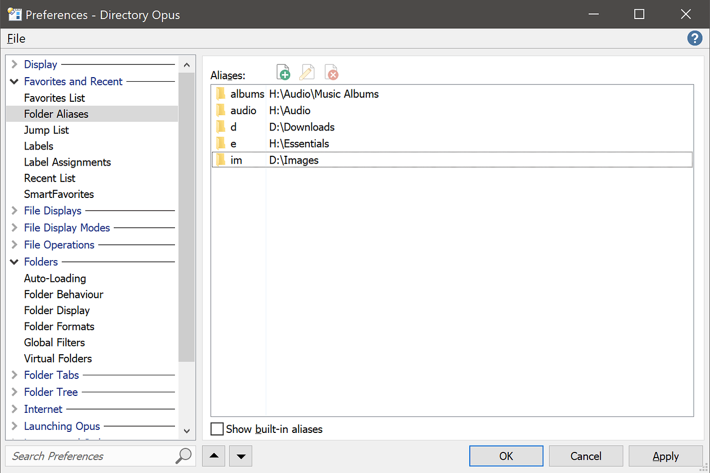Image resolution: width=710 pixels, height=473 pixels.
Task: Open the File menu
Action: tap(16, 39)
